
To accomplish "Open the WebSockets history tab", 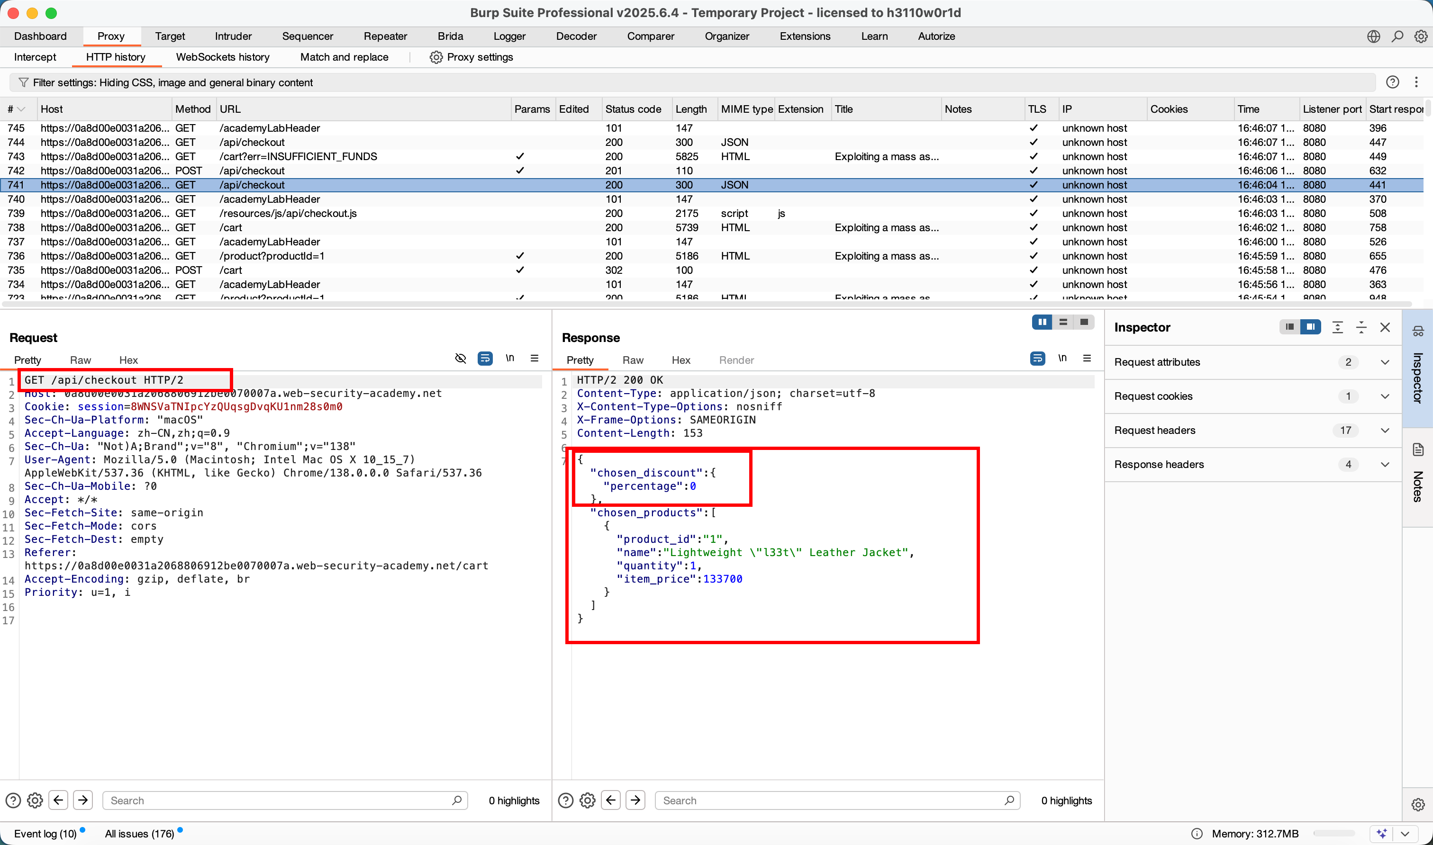I will pyautogui.click(x=222, y=57).
